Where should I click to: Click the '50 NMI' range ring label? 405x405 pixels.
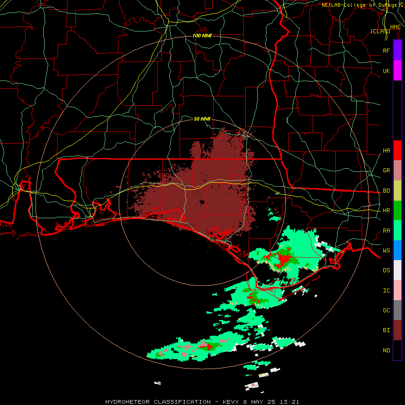[202, 119]
